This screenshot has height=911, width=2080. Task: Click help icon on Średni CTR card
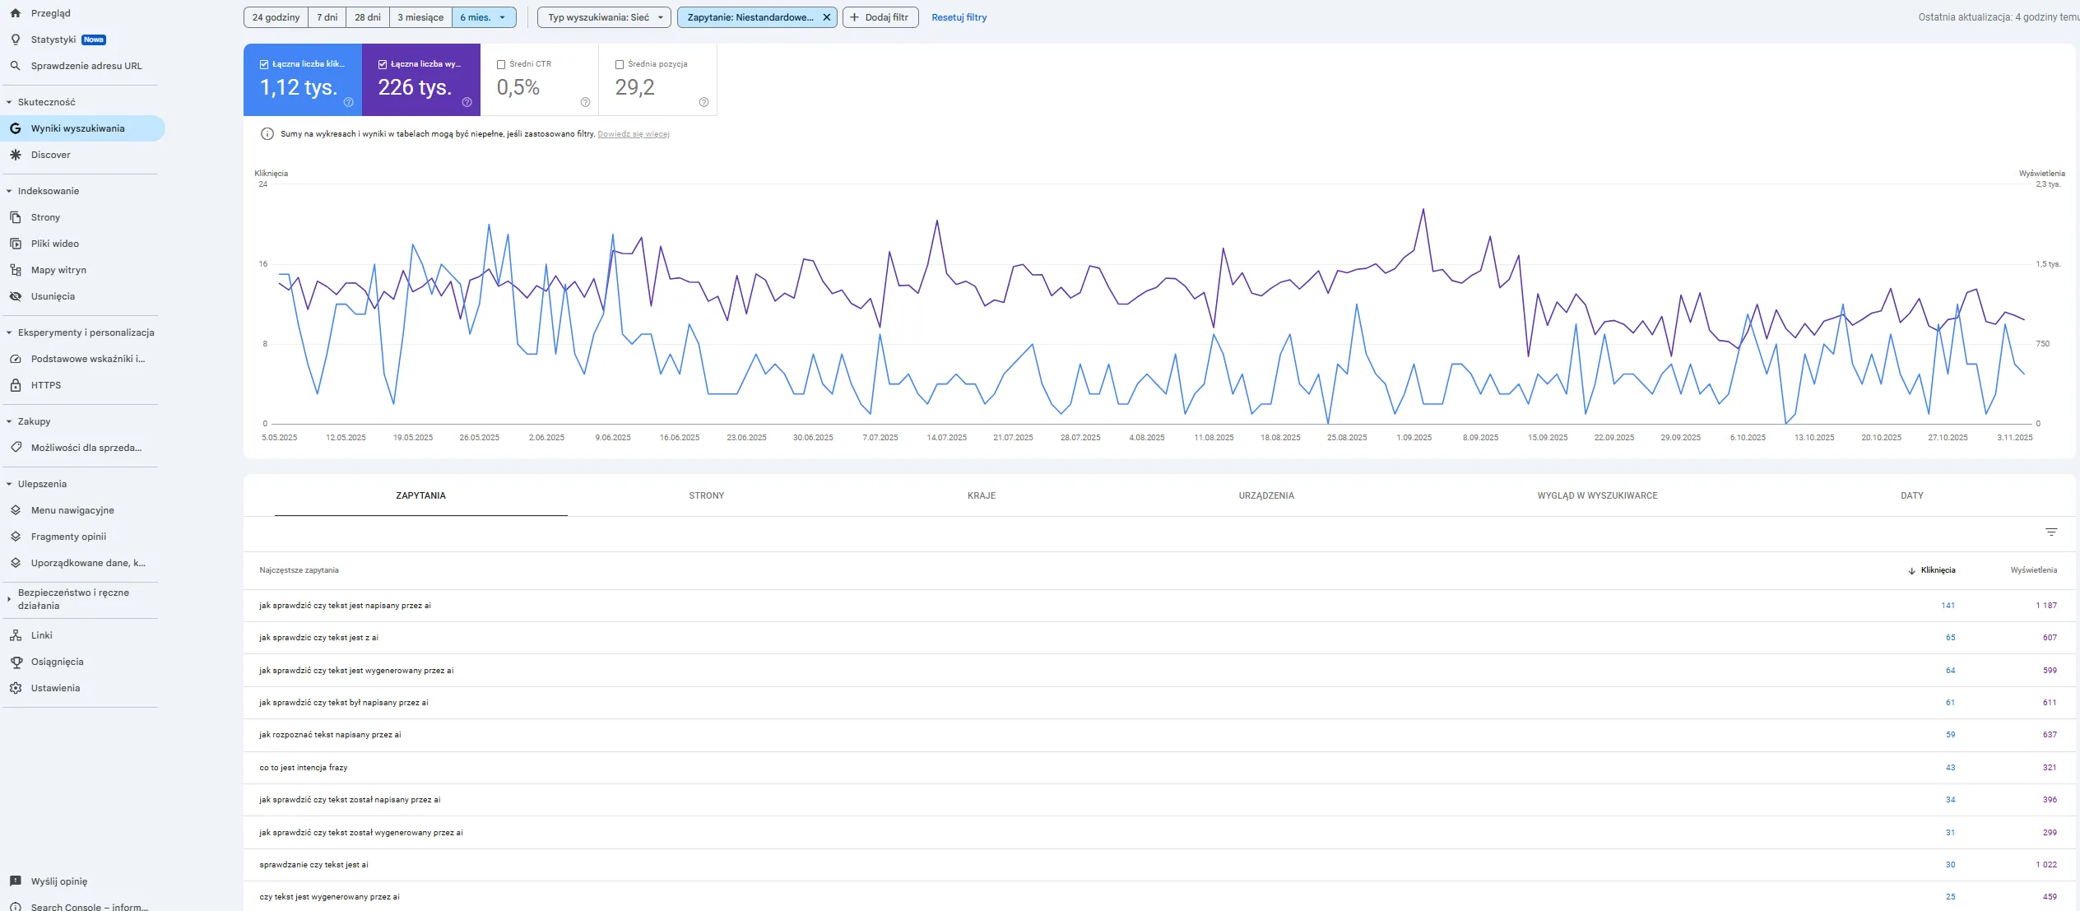click(x=585, y=102)
